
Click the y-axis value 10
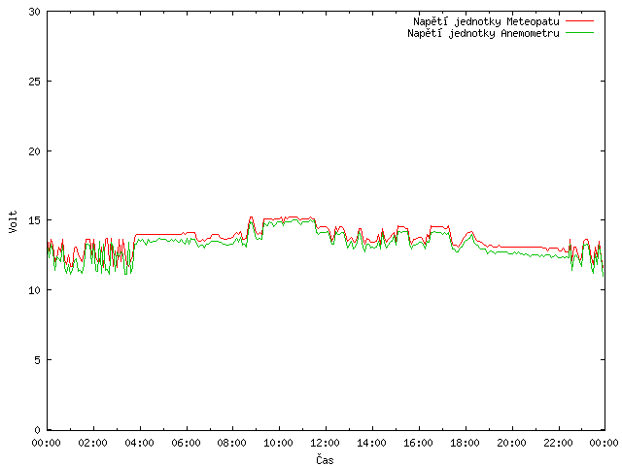pyautogui.click(x=35, y=290)
